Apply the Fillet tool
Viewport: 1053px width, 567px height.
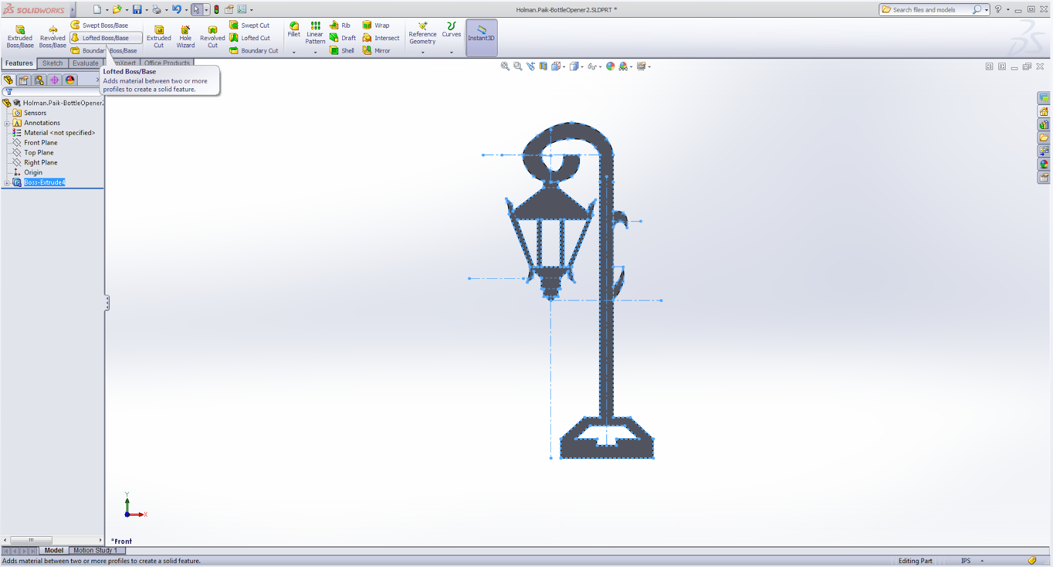click(x=294, y=30)
